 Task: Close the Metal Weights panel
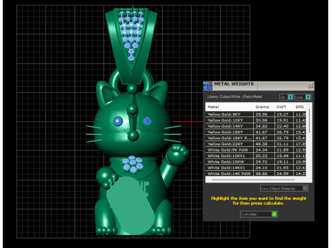click(310, 85)
